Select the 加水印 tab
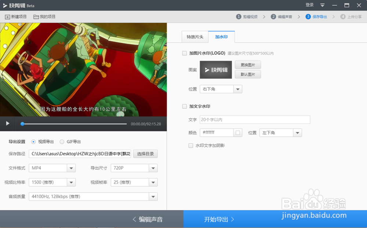This screenshot has width=367, height=228. pos(221,37)
